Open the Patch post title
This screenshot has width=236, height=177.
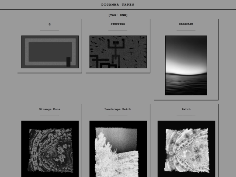[x=186, y=109]
